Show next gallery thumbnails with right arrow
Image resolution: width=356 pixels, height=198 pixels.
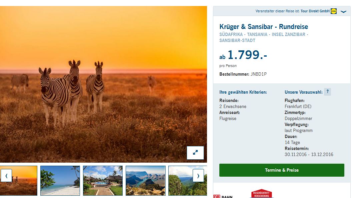(198, 176)
